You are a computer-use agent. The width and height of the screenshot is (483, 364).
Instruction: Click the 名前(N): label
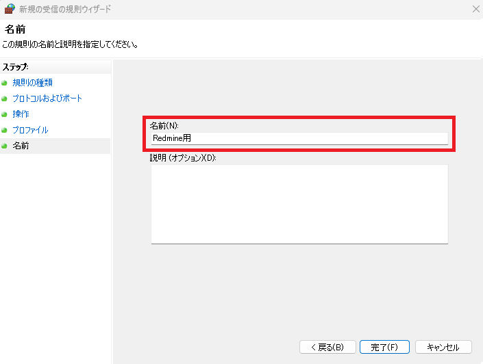[164, 125]
